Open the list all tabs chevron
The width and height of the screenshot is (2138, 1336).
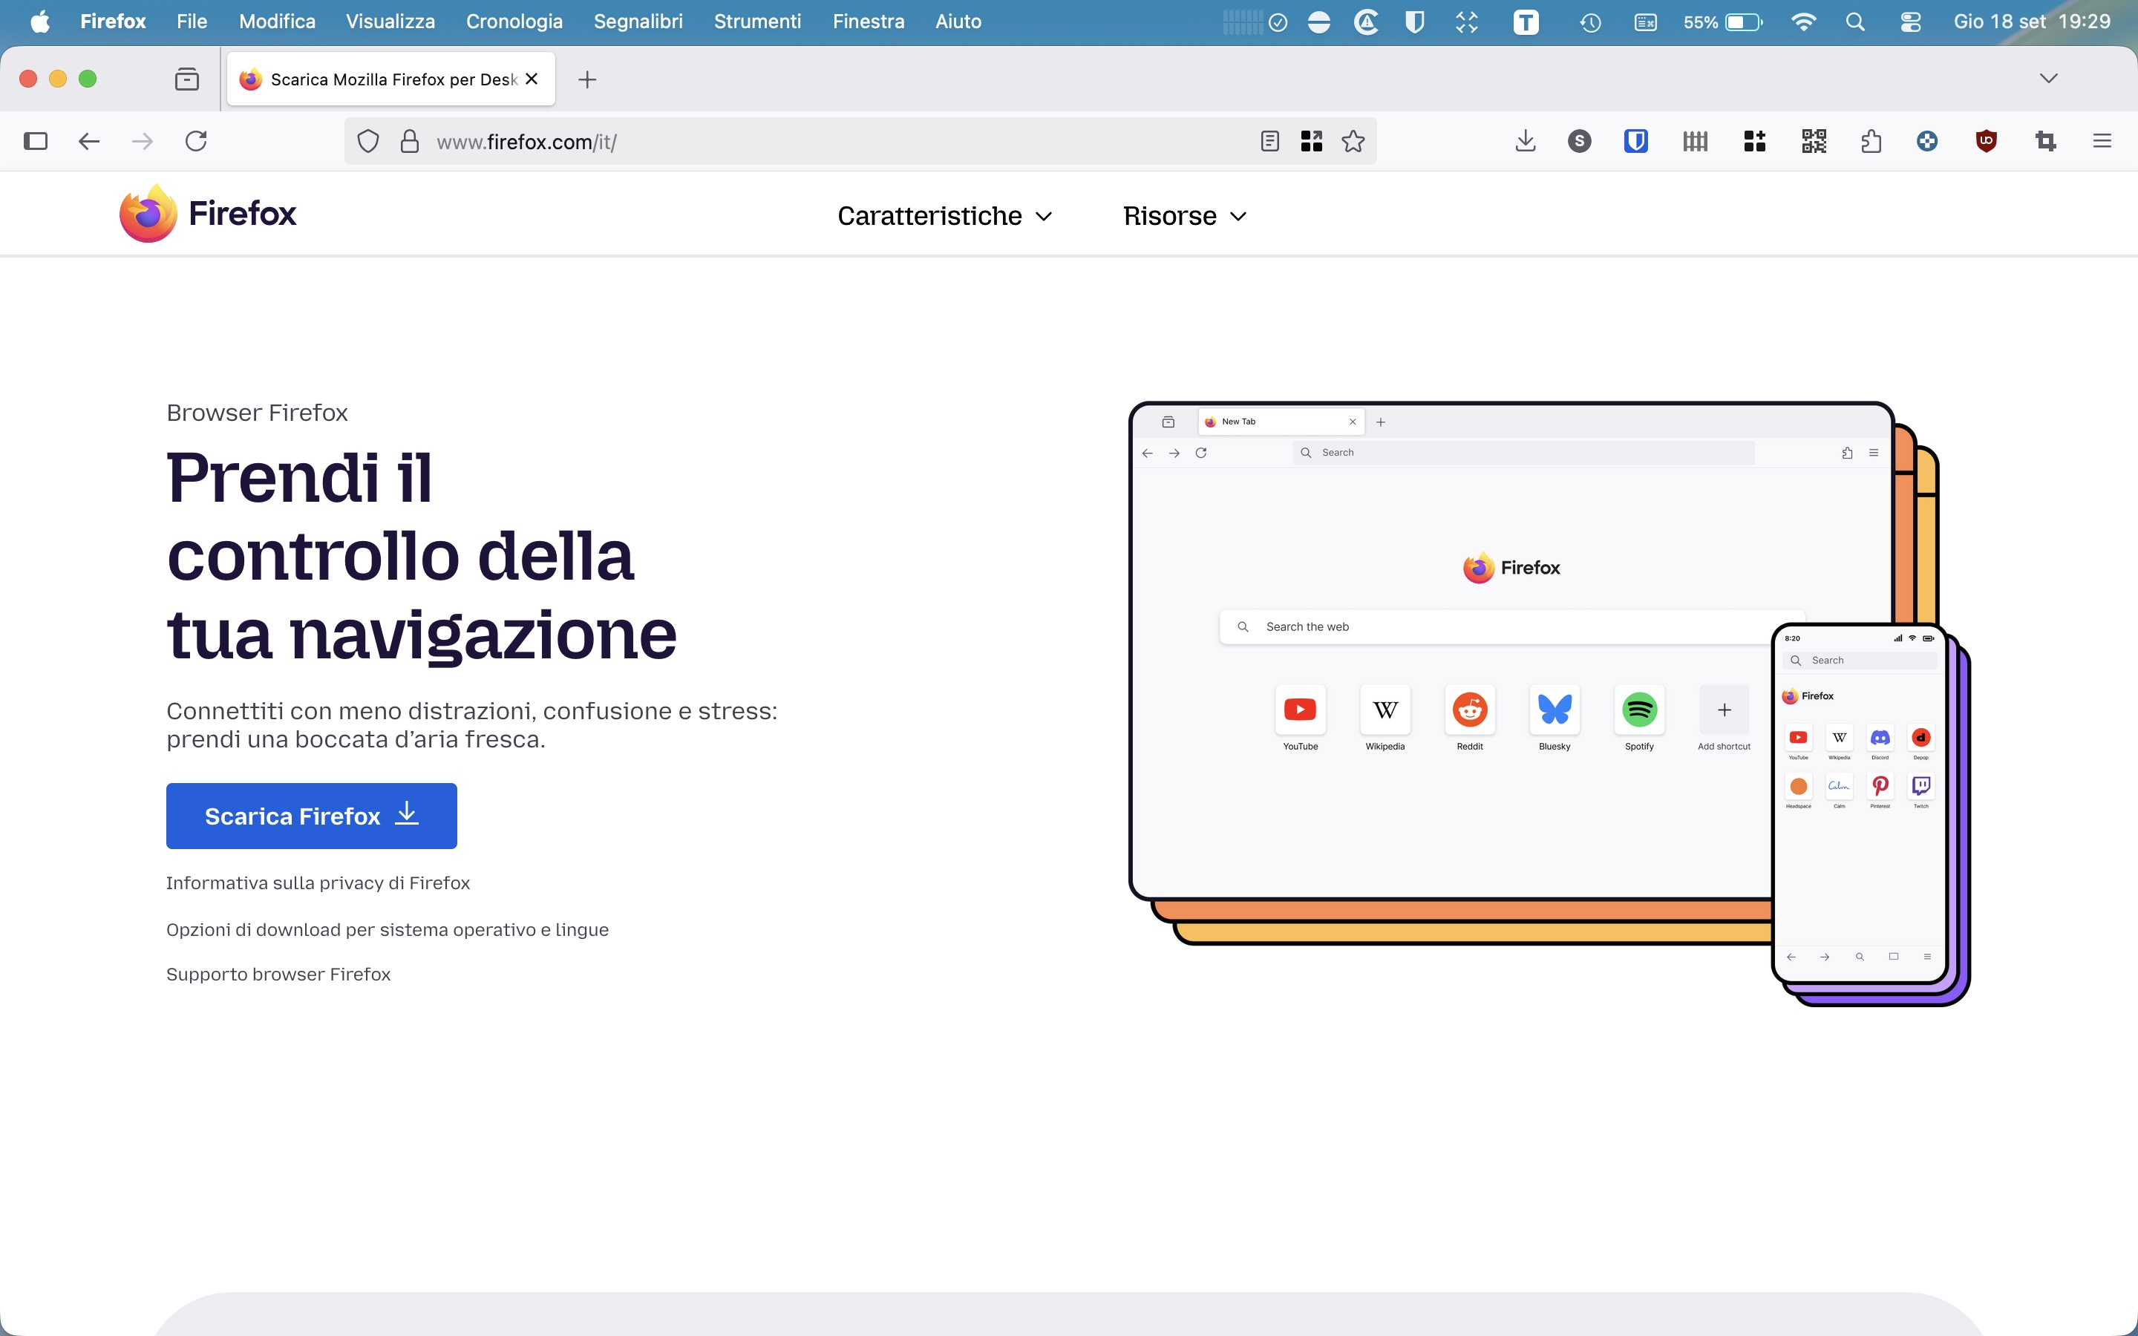[x=2049, y=79]
